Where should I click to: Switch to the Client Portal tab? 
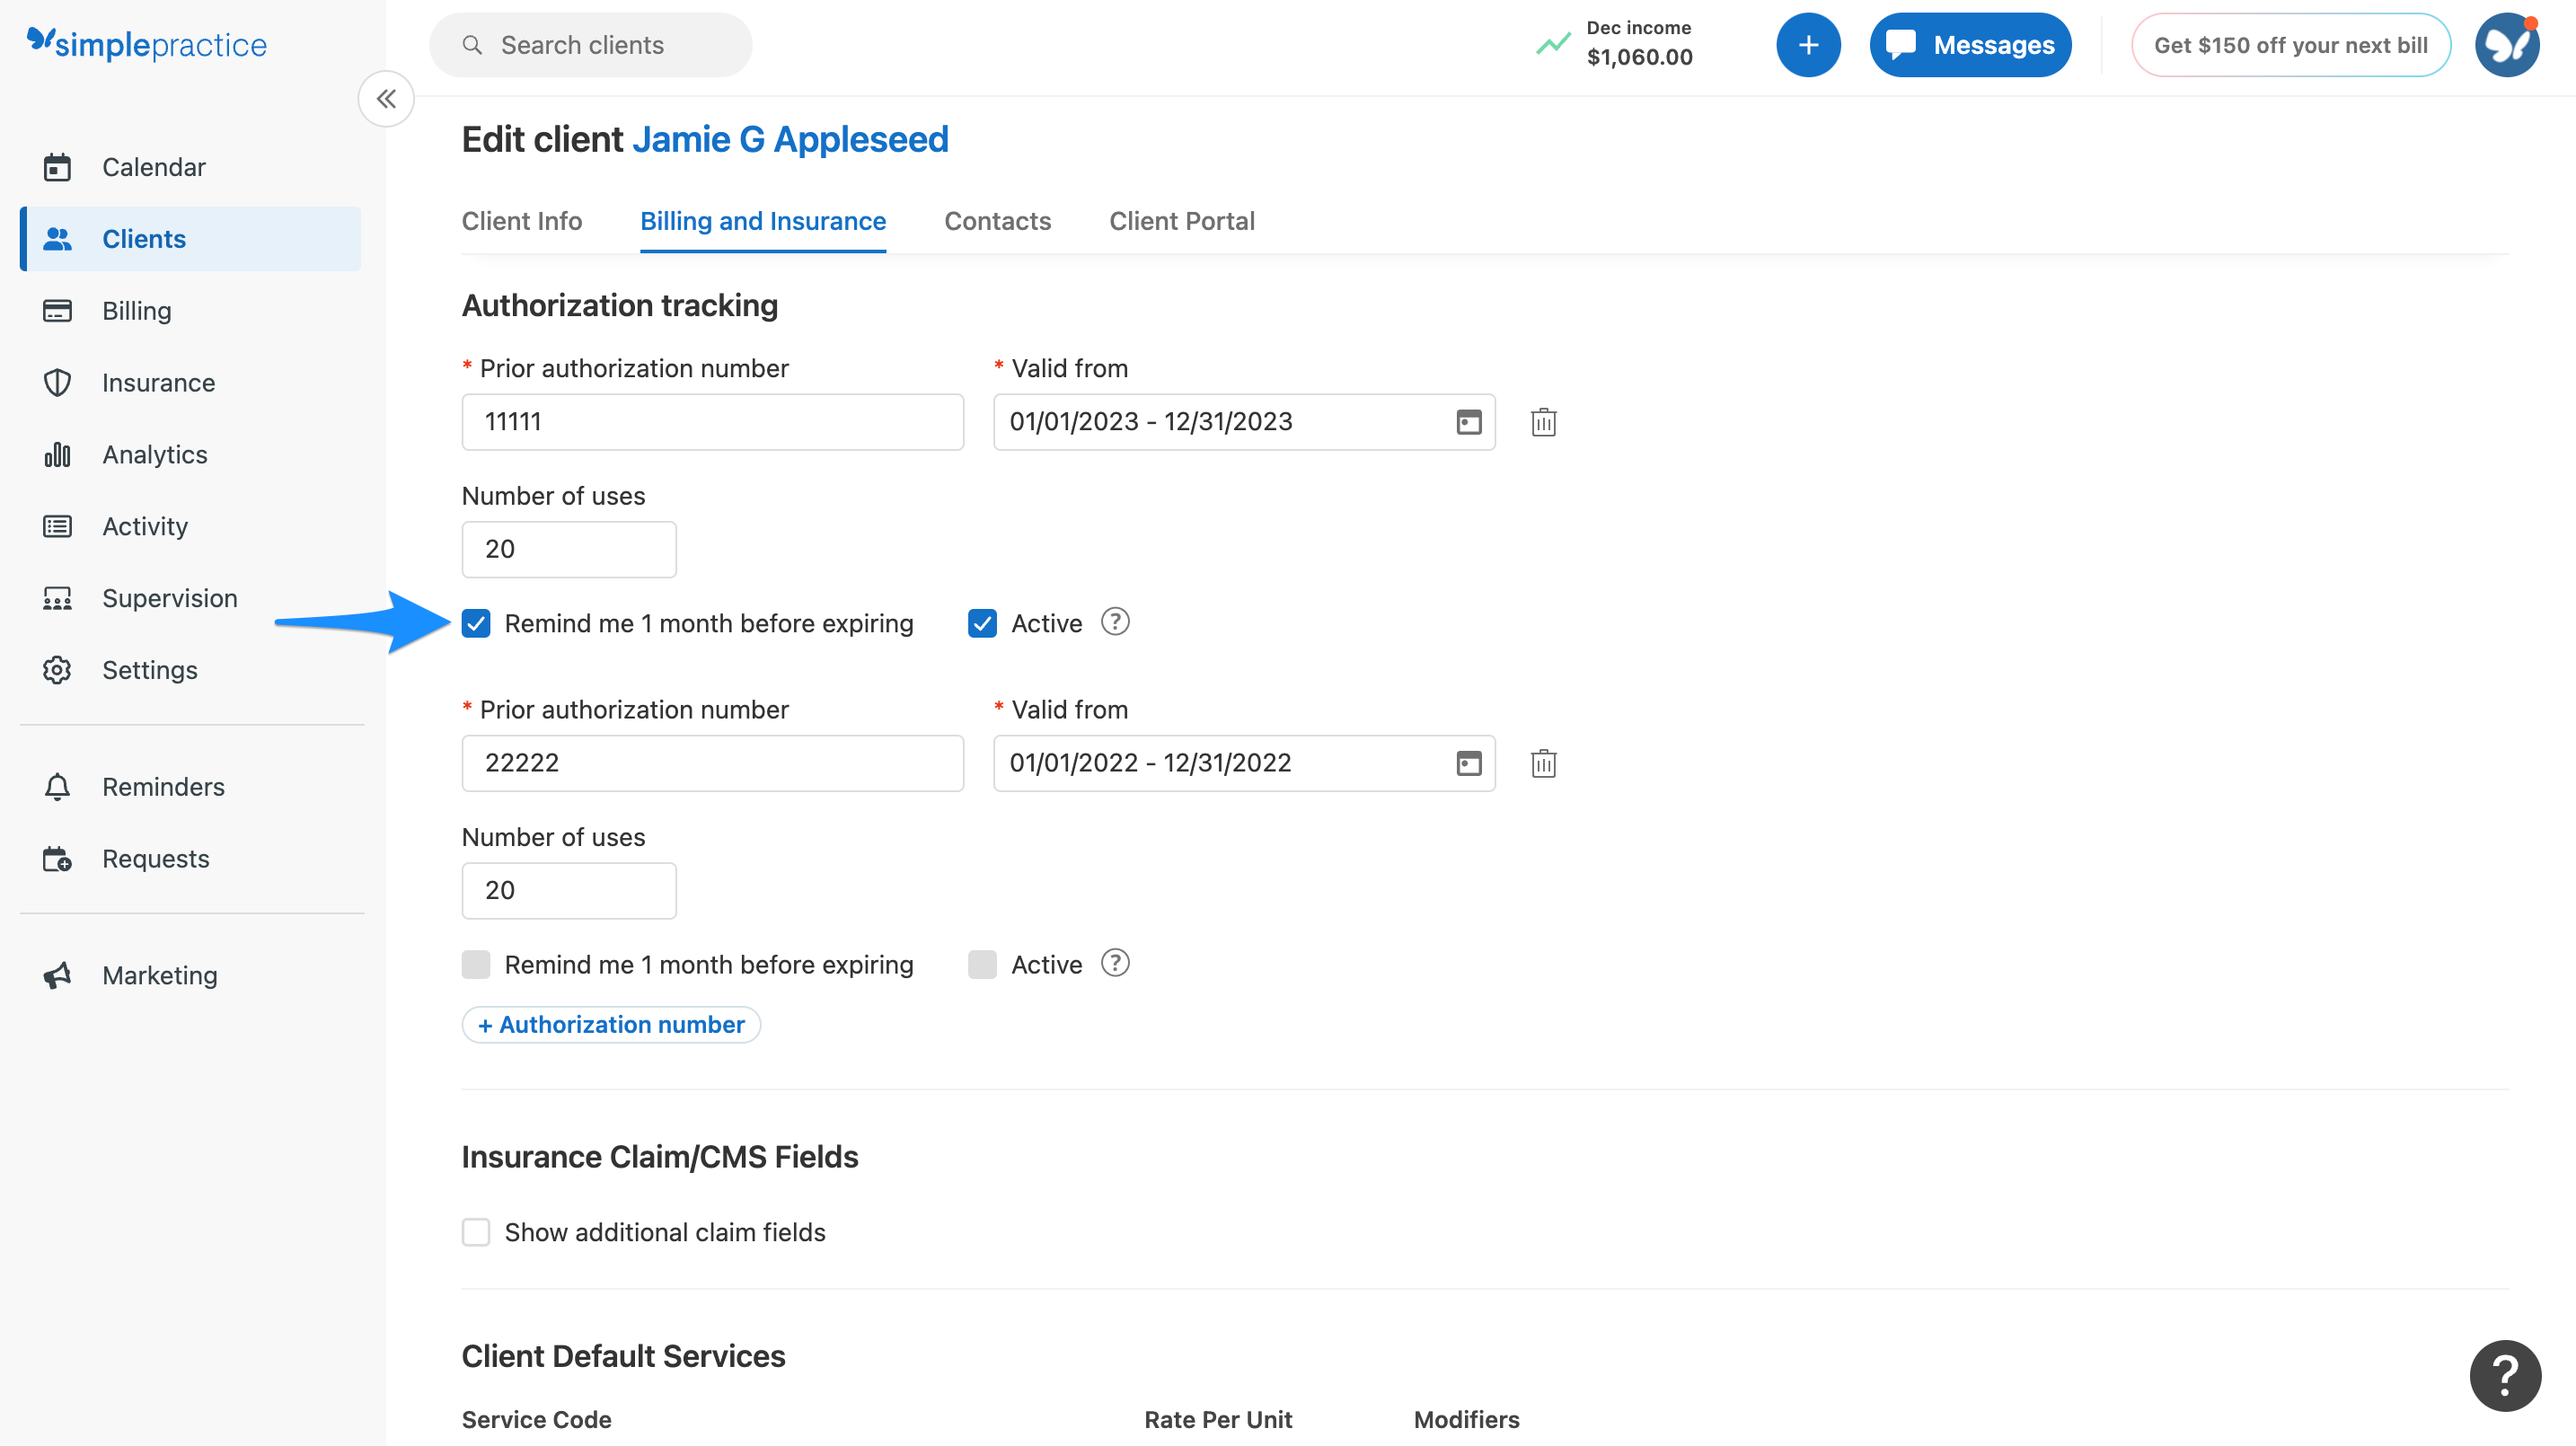(1182, 221)
